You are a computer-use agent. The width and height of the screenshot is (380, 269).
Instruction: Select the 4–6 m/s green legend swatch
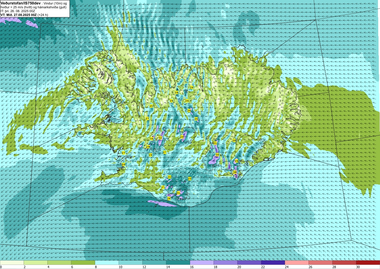click(59, 262)
